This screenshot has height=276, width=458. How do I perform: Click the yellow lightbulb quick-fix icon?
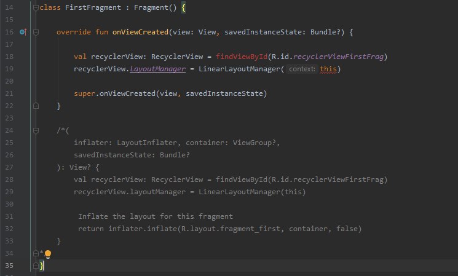[x=48, y=254]
